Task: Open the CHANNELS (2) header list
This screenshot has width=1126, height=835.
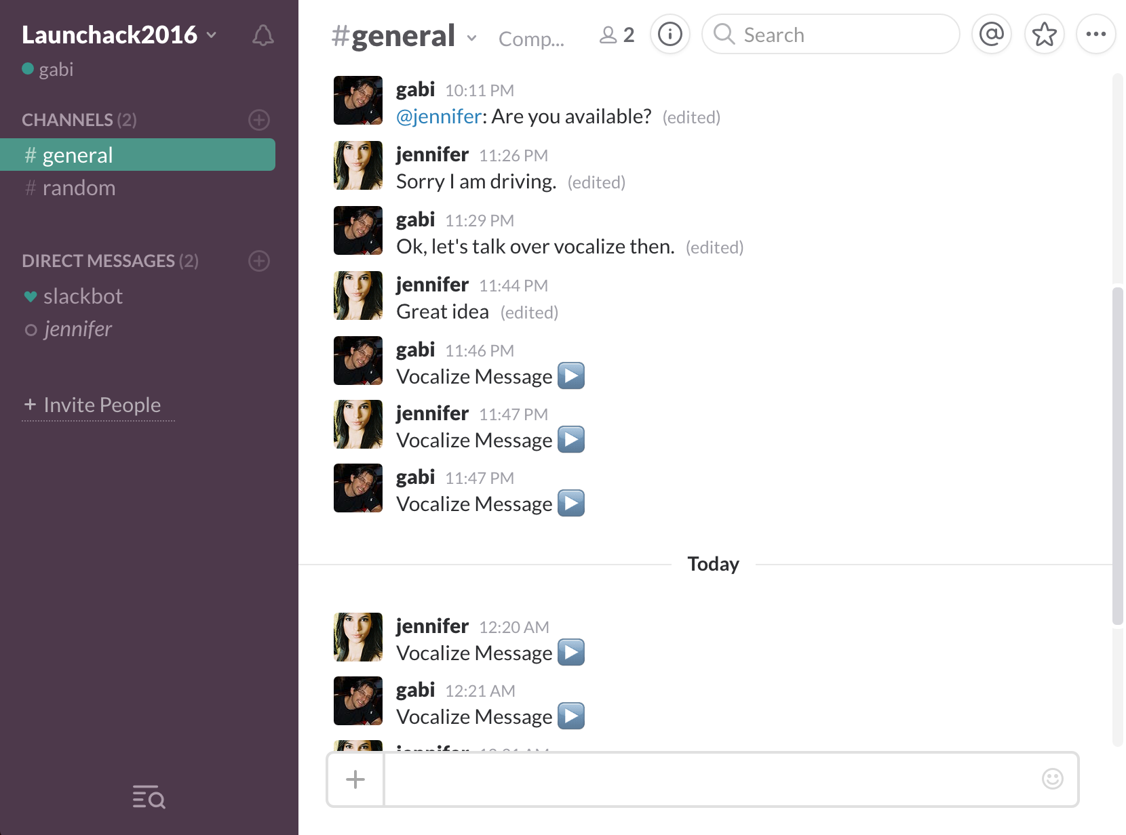Action: pos(79,120)
